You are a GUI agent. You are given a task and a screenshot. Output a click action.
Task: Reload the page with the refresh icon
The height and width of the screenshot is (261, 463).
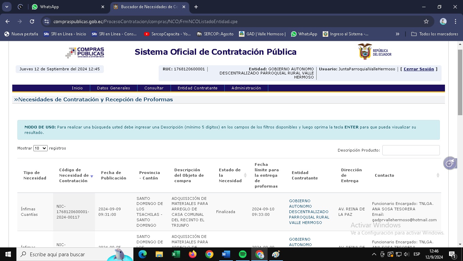(x=32, y=21)
